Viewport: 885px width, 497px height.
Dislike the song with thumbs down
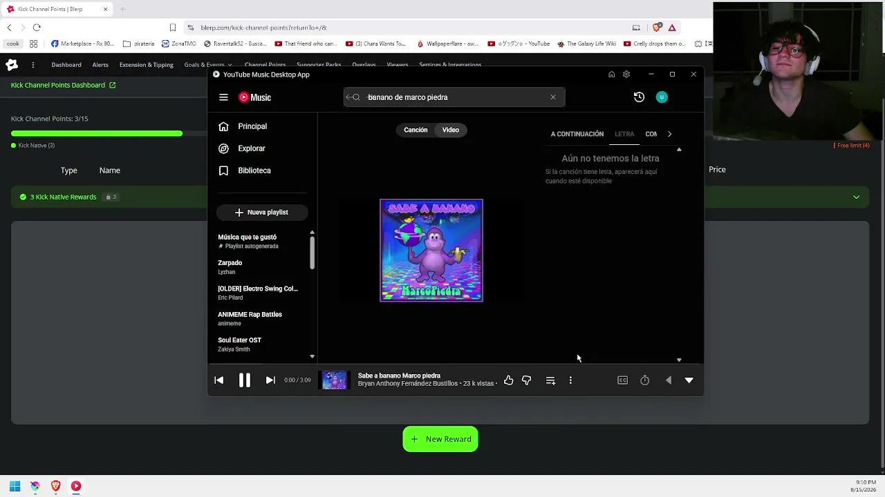tap(527, 380)
